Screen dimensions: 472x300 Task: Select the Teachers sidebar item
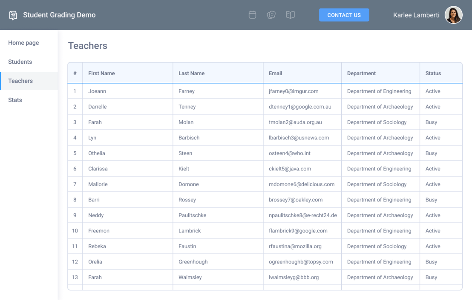point(20,81)
